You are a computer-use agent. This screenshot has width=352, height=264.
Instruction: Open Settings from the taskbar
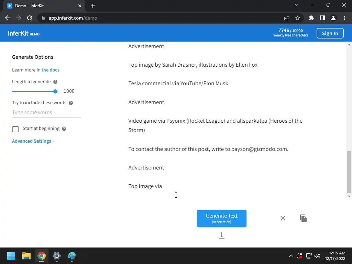[57, 256]
